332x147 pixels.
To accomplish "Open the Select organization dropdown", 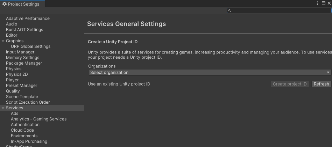I will tap(210, 72).
